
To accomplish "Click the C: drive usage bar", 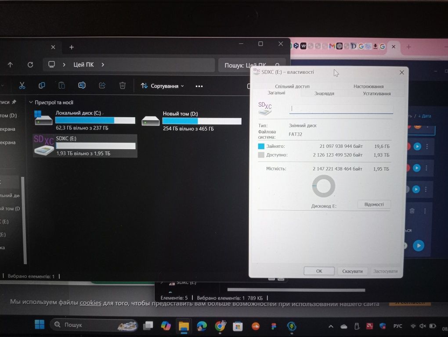I will 95,120.
